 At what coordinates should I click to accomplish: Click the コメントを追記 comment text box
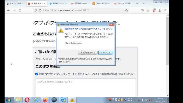coord(86,88)
